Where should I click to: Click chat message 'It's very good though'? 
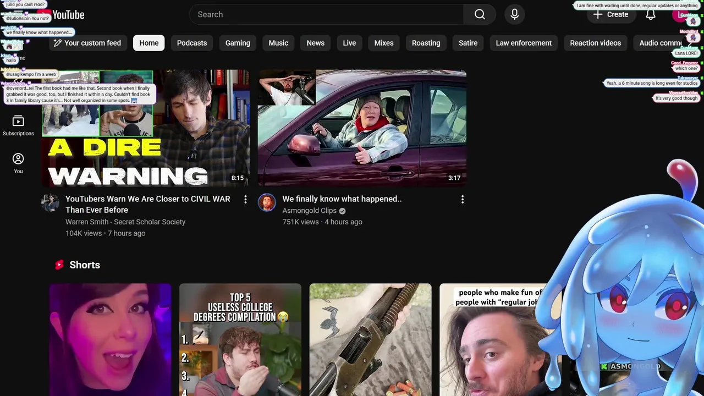(676, 98)
